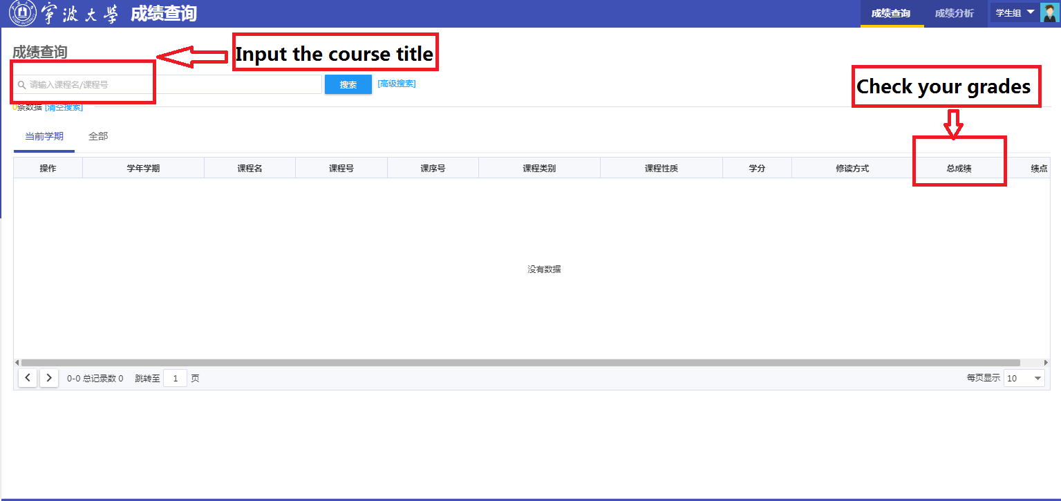Select the 全部 semesters tab
1061x501 pixels.
[98, 136]
